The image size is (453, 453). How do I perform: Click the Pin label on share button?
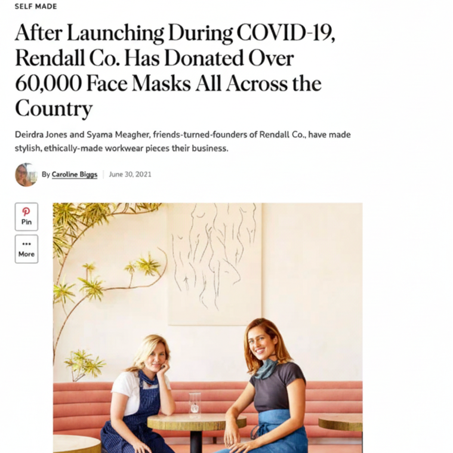26,222
